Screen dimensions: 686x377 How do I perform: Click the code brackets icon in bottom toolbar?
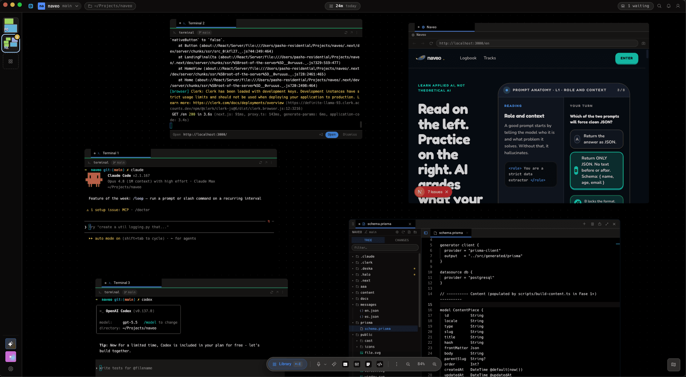tap(379, 364)
